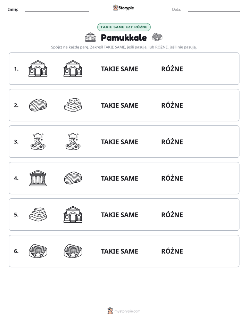Open the mystorypie.com footer link
The image size is (248, 321).
click(x=127, y=311)
